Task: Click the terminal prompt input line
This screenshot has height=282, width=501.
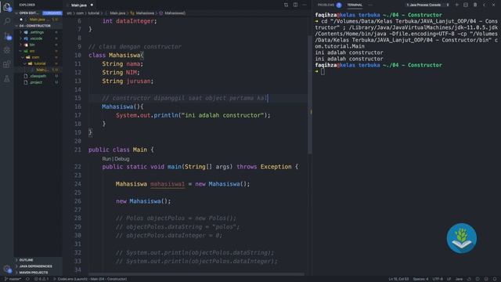Action: [405, 71]
